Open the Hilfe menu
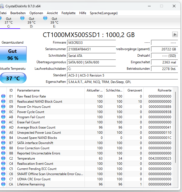This screenshot has height=192, width=182. tap(83, 13)
